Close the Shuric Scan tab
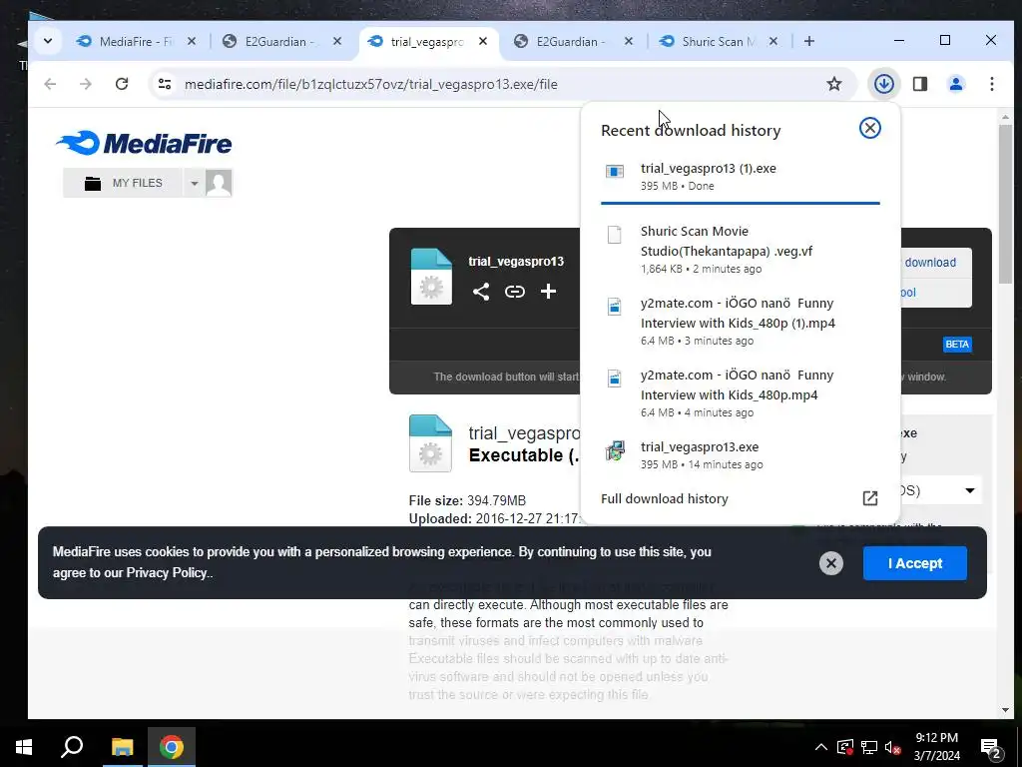The width and height of the screenshot is (1022, 767). click(x=773, y=41)
